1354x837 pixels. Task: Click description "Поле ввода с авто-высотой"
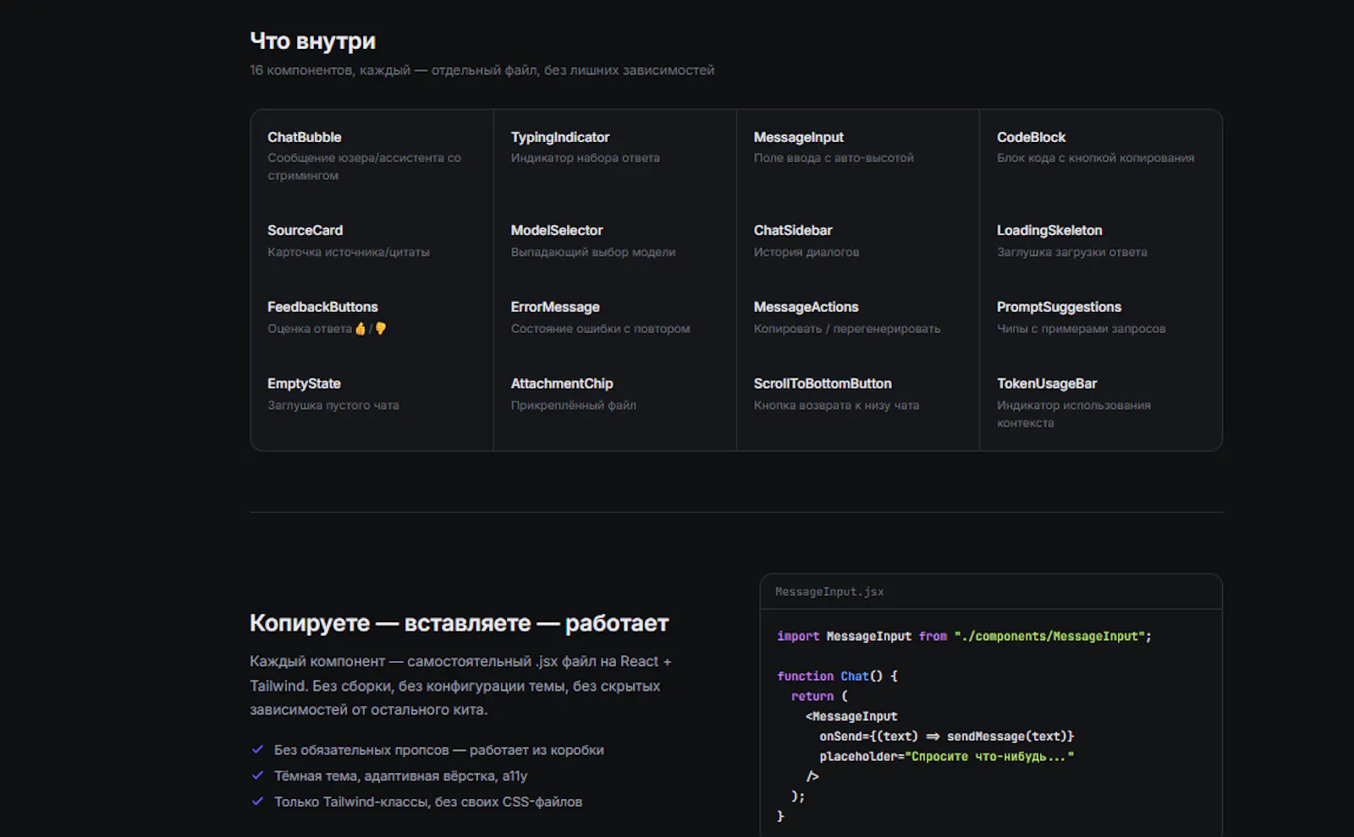click(834, 158)
